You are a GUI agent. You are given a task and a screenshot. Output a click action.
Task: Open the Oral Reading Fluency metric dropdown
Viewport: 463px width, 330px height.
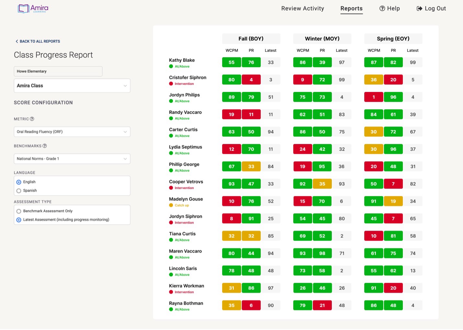(72, 132)
